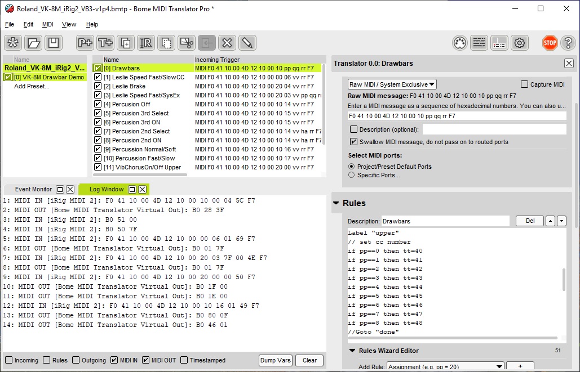The height and width of the screenshot is (372, 580).
Task: Uncheck the MIDI OUT log filter
Action: (146, 360)
